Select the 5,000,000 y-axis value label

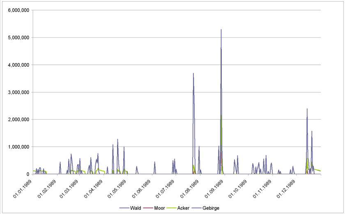[x=18, y=37]
